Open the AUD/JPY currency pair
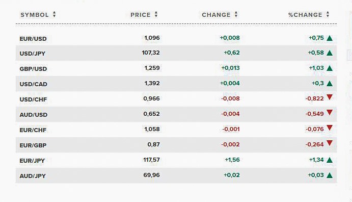352x202 pixels. pyautogui.click(x=33, y=176)
